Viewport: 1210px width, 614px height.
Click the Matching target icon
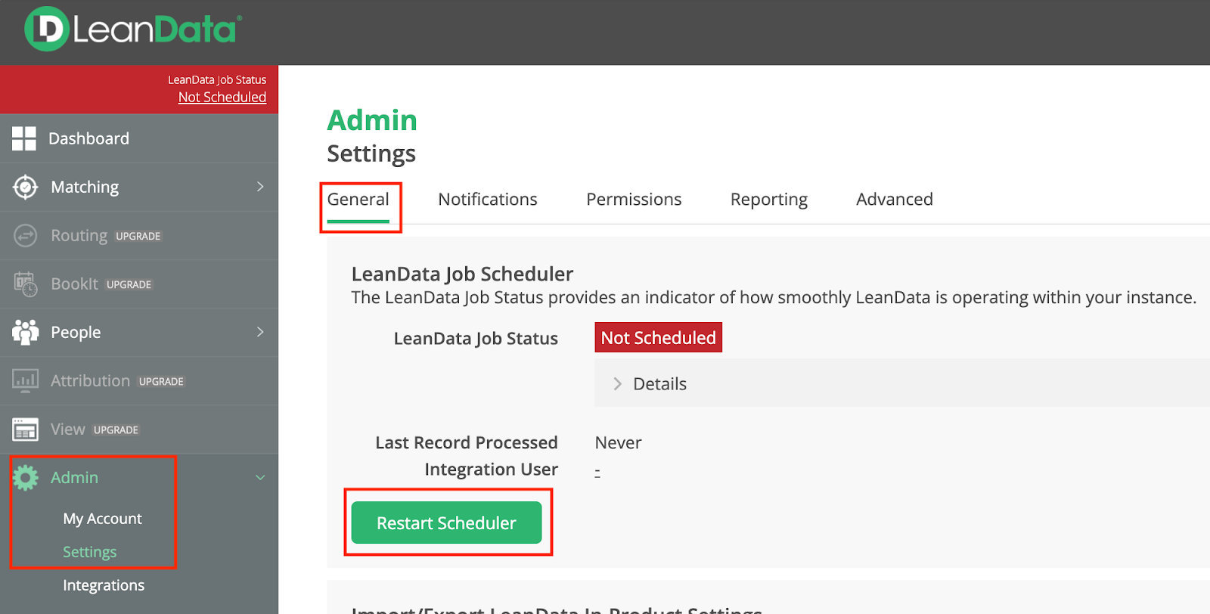pos(25,187)
